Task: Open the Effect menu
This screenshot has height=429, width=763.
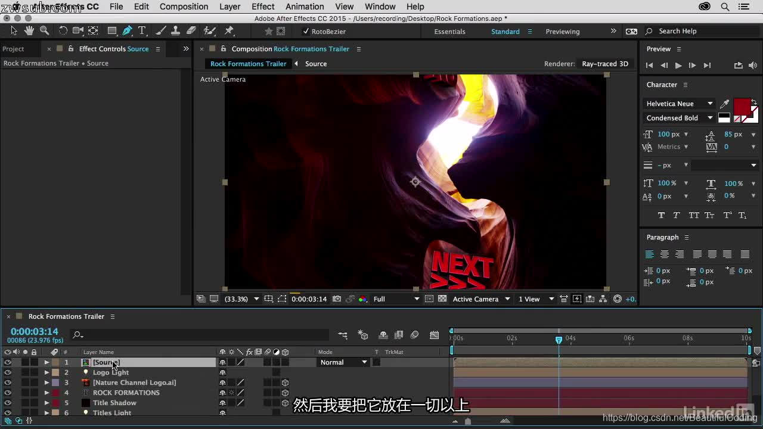Action: tap(263, 7)
